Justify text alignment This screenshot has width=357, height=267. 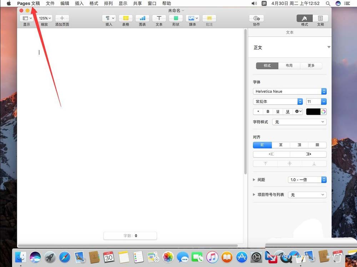[317, 145]
